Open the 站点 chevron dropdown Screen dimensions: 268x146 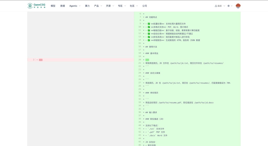pos(224,6)
